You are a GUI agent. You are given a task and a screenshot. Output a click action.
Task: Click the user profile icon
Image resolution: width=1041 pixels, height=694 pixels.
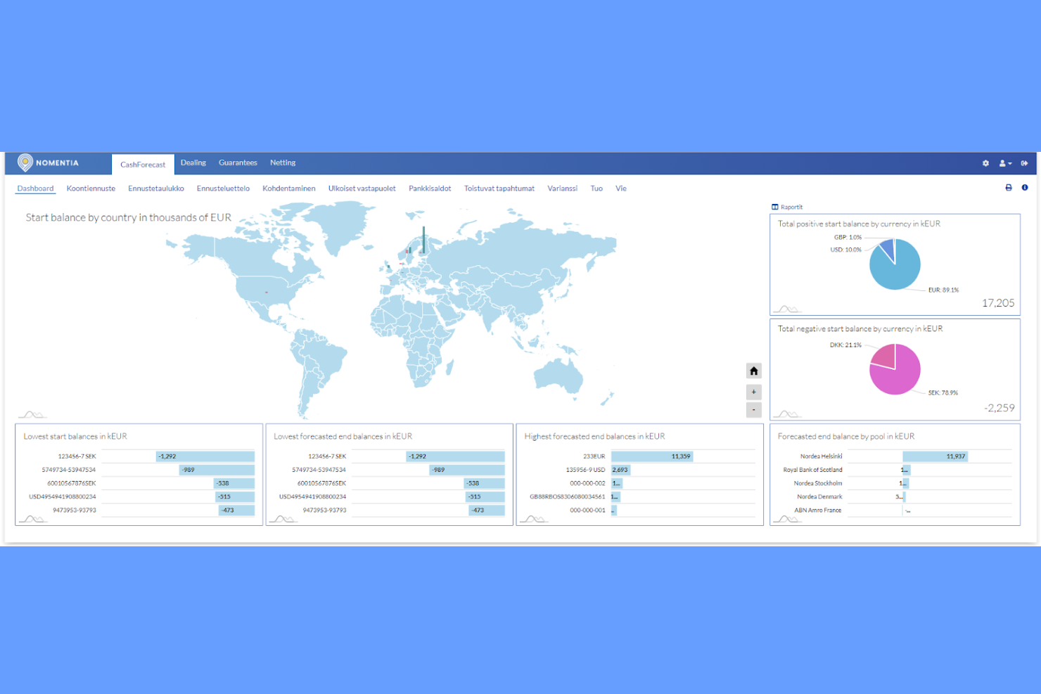[1002, 163]
